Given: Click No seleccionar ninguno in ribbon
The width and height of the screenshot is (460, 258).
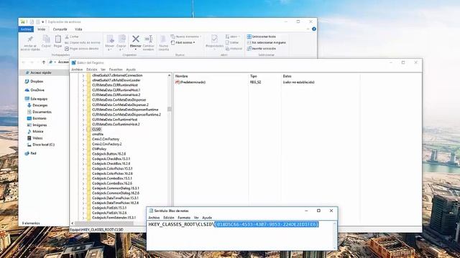Looking at the screenshot, I should pyautogui.click(x=267, y=42).
